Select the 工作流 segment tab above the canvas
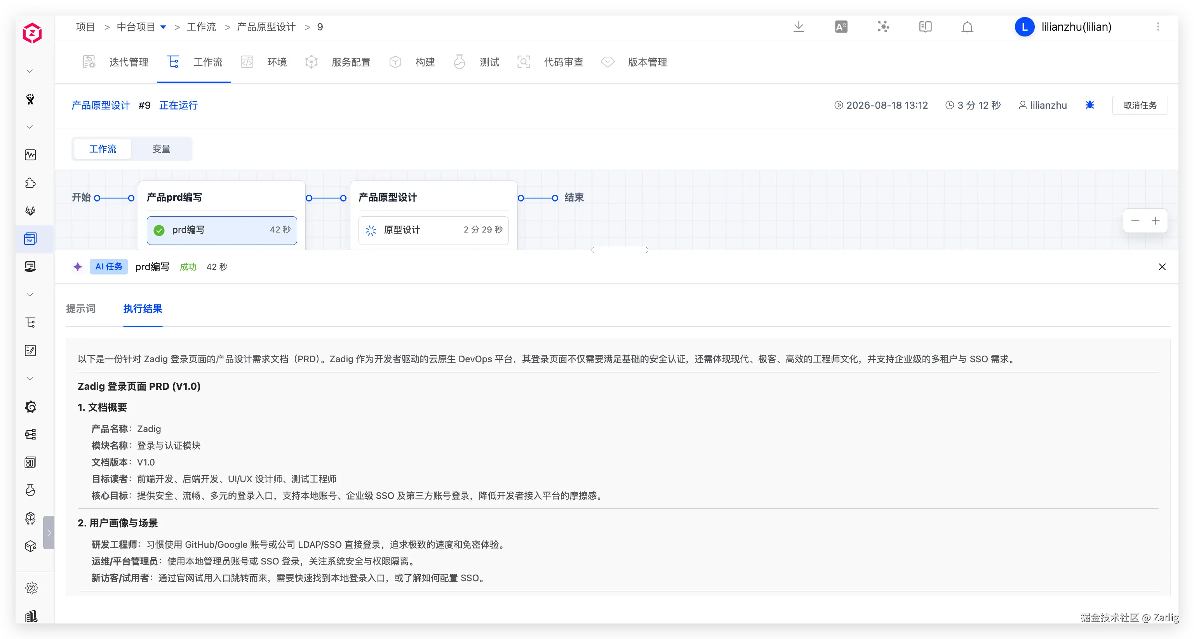1194x639 pixels. tap(103, 149)
